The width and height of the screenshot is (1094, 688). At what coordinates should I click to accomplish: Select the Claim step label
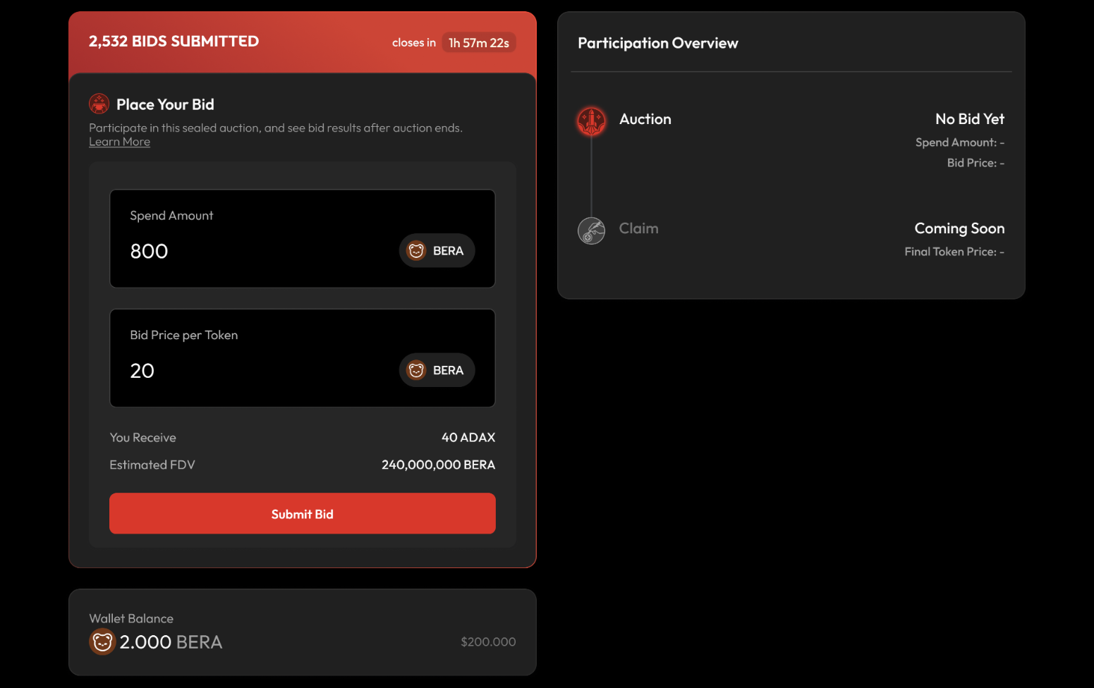[x=638, y=228]
